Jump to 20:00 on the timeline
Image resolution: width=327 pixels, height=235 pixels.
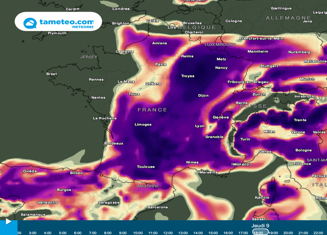288,233
